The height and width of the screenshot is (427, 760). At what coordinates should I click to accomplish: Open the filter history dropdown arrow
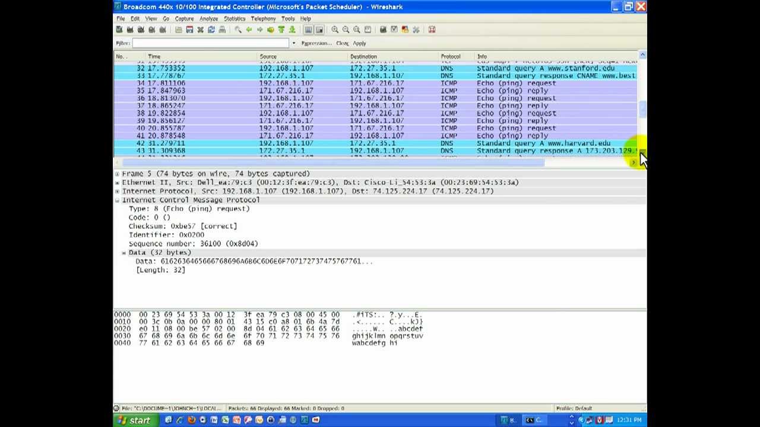click(293, 43)
